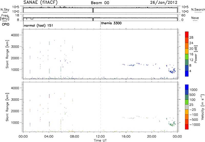Click the 'Beam 00' label
The width and height of the screenshot is (205, 142).
[x=100, y=3]
